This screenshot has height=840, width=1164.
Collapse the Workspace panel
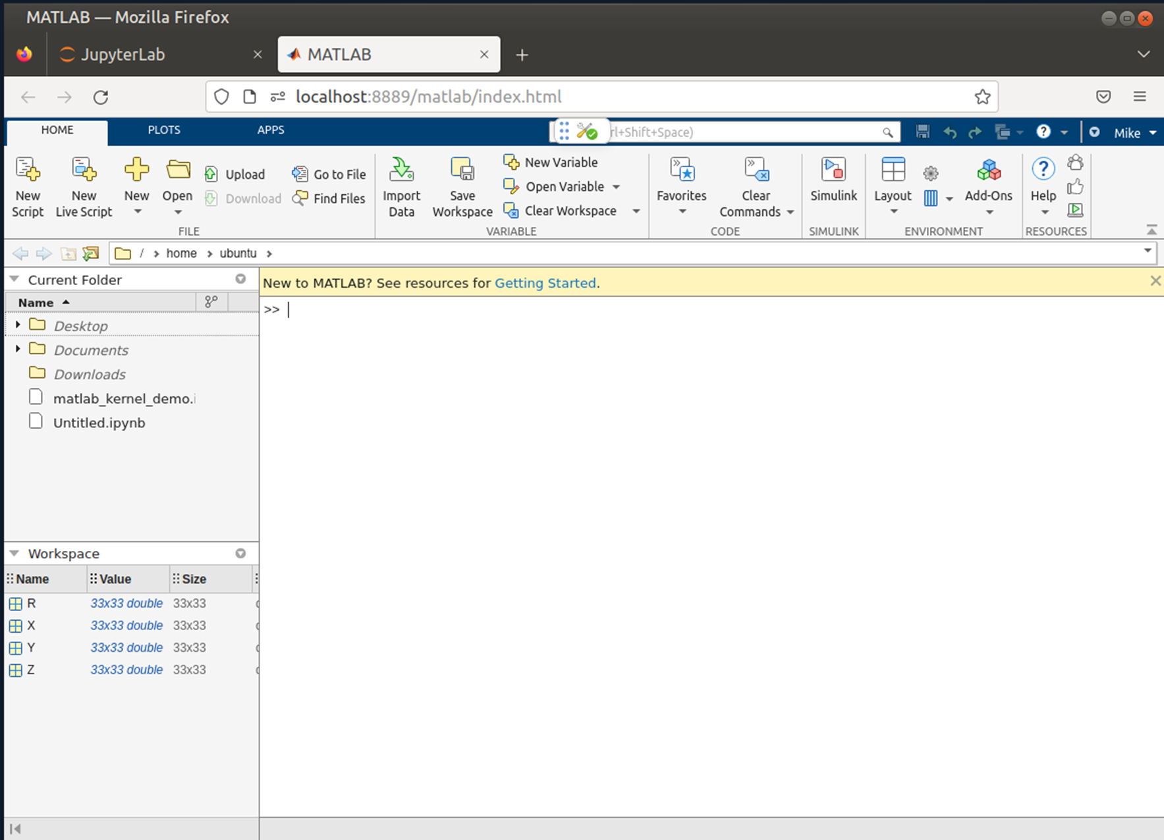pyautogui.click(x=14, y=554)
